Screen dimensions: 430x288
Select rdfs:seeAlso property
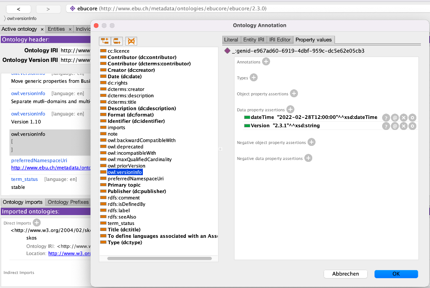tap(122, 217)
